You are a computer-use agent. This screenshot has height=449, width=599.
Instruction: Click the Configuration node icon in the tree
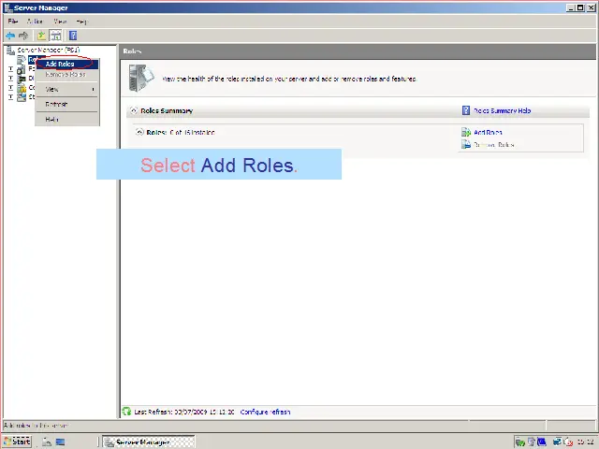[22, 88]
